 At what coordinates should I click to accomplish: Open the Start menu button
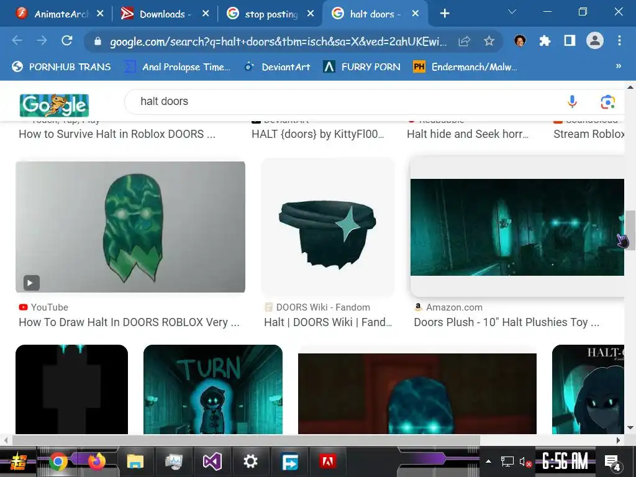(18, 461)
